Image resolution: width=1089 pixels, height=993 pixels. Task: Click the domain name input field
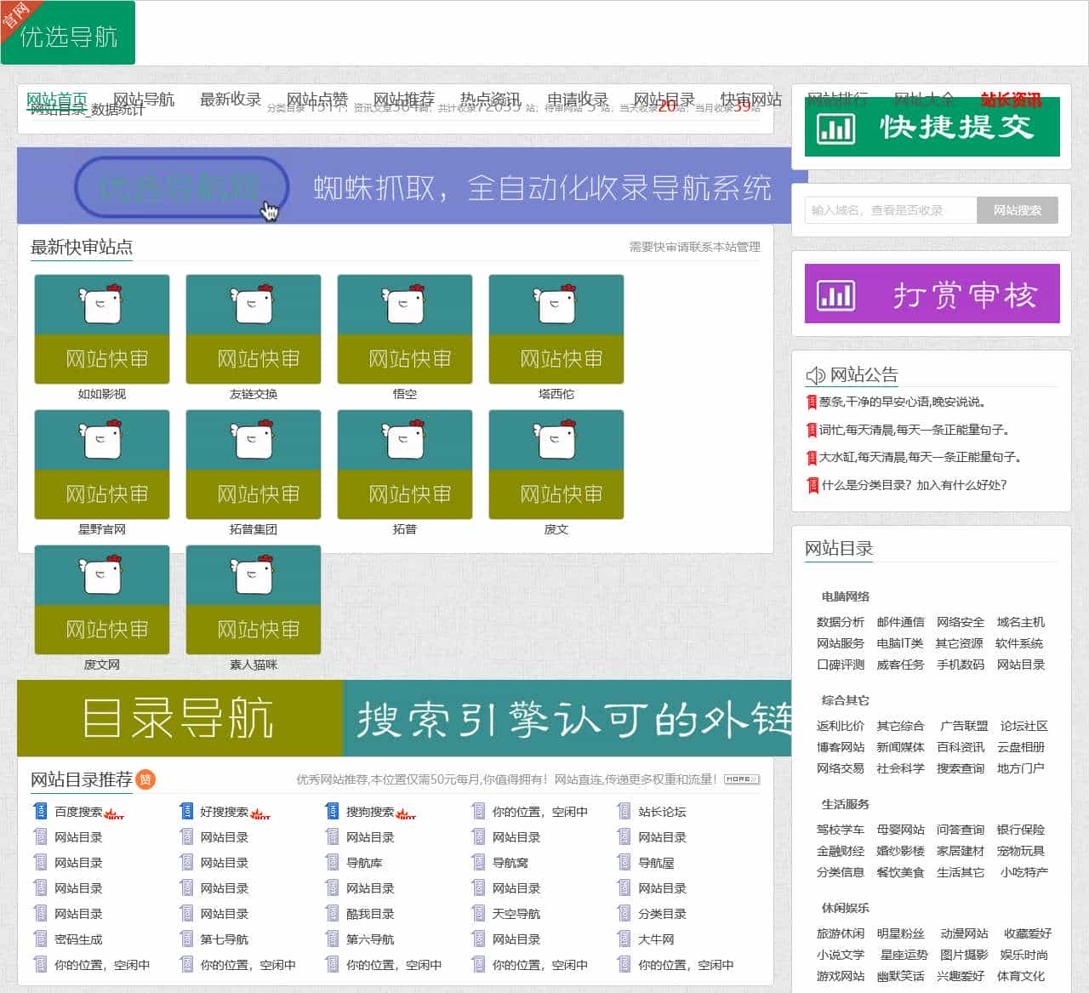click(x=890, y=210)
